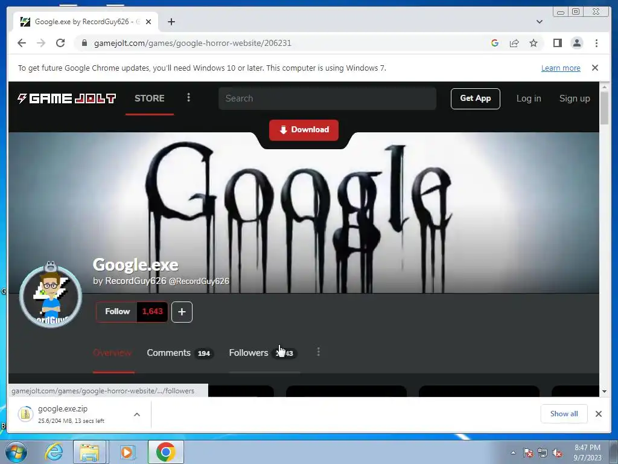The image size is (618, 464).
Task: Switch to the Followers tab
Action: 263,353
